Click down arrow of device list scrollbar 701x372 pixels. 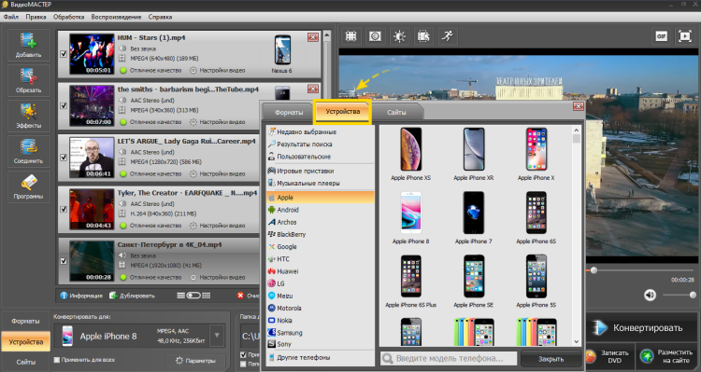point(577,341)
